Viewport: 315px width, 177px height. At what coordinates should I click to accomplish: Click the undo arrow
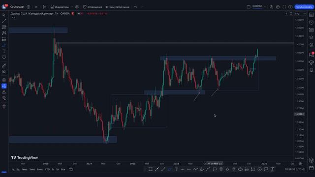[136, 7]
